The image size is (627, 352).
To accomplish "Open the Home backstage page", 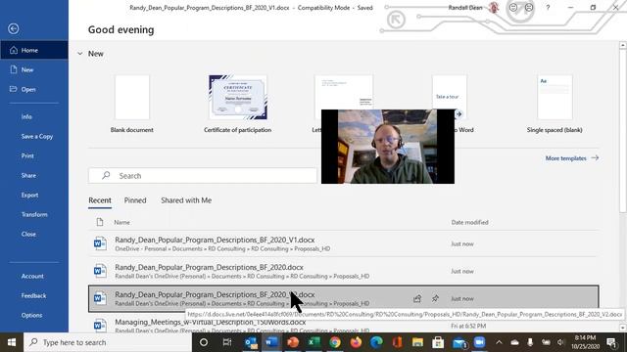I will [34, 50].
